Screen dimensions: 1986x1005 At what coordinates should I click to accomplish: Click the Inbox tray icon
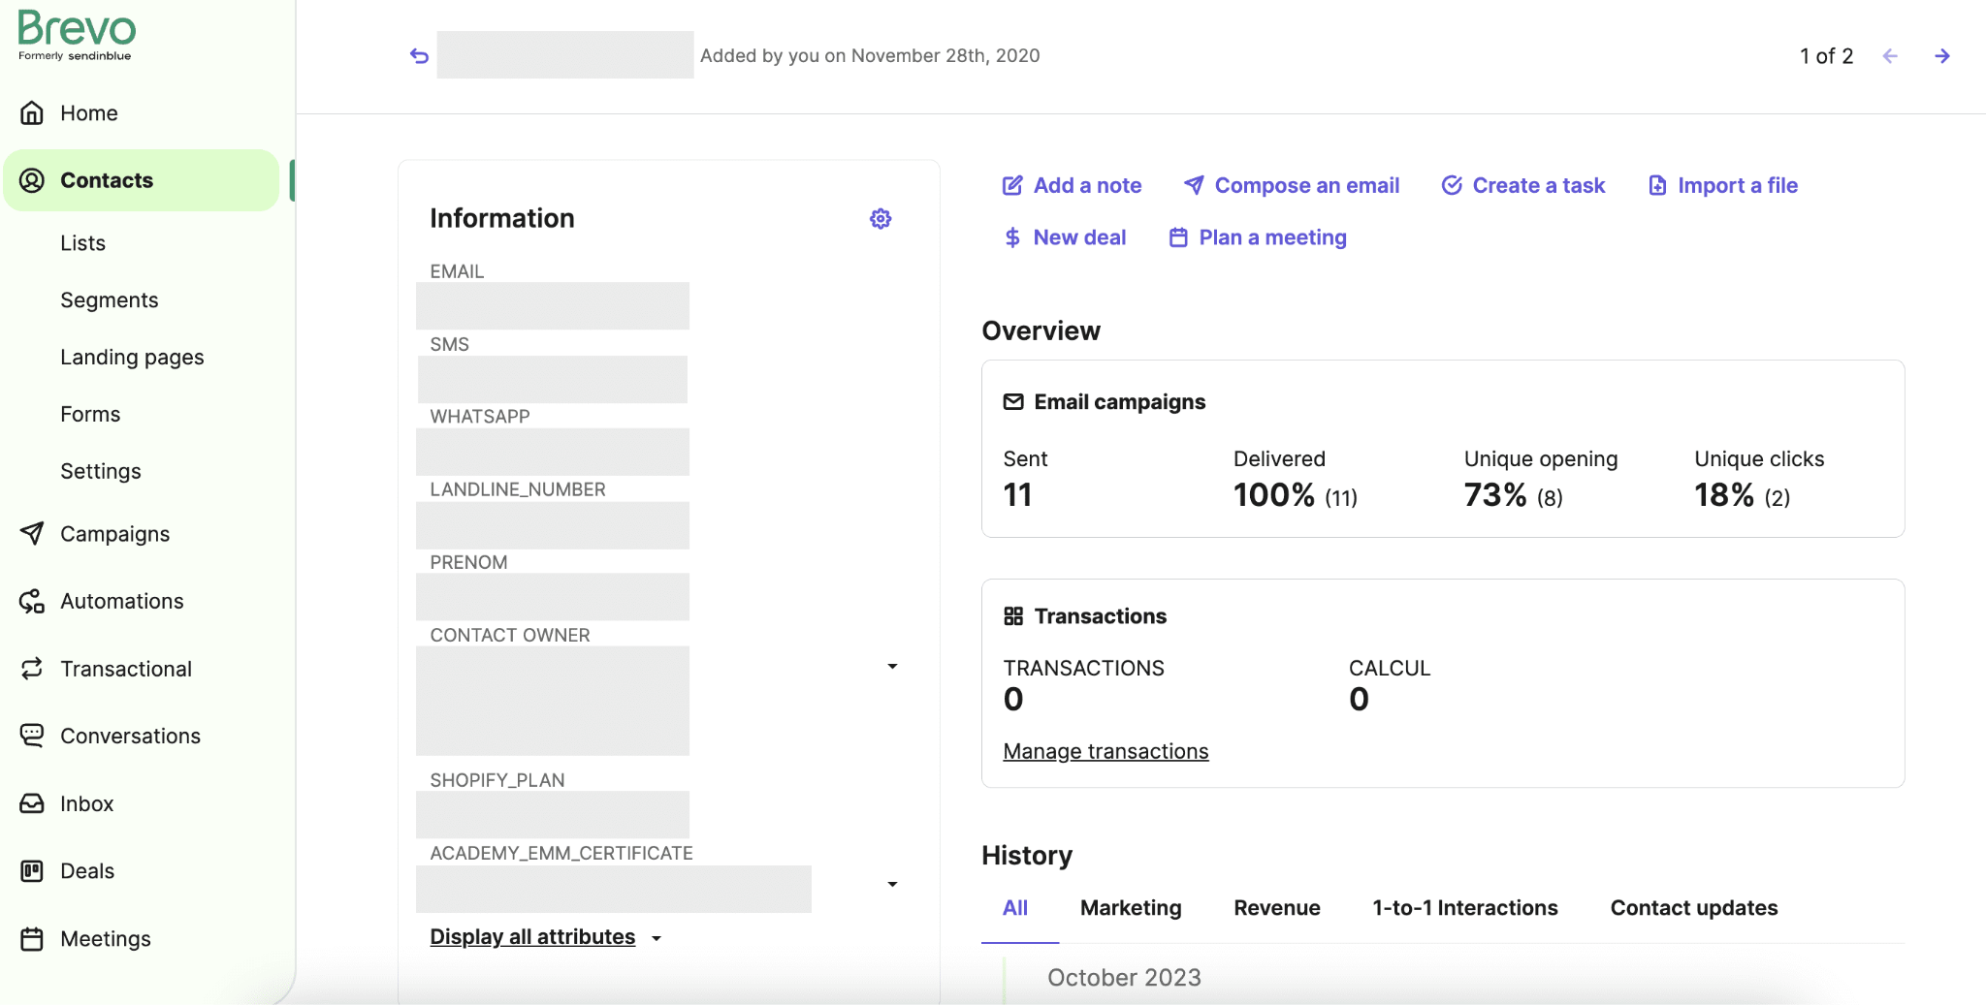click(x=32, y=803)
